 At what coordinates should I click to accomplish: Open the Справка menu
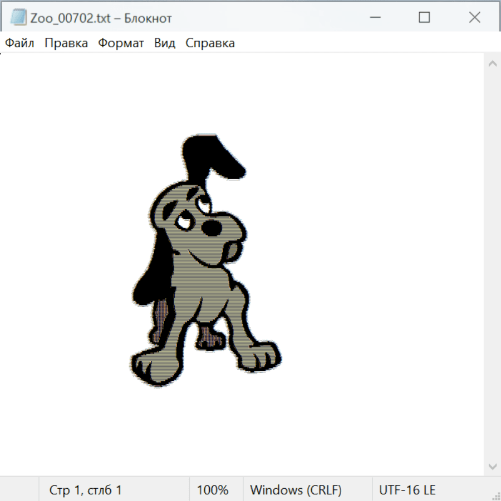click(210, 43)
